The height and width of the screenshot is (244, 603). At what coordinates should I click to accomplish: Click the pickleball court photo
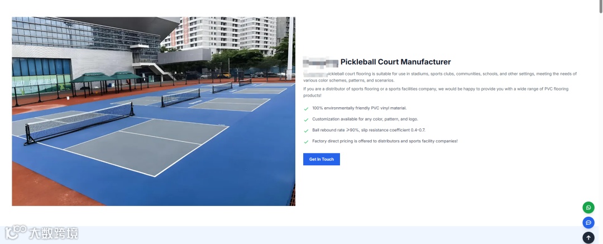pos(154,111)
